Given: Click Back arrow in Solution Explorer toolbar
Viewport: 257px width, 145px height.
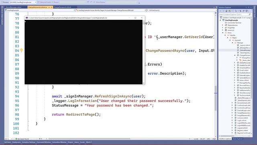Looking at the screenshot, I should tap(220, 11).
